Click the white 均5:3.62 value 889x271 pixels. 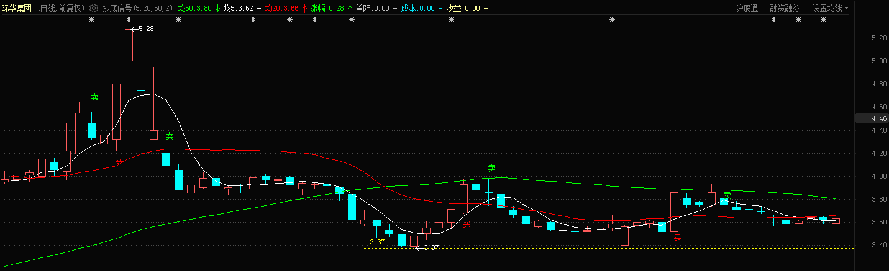coord(238,8)
